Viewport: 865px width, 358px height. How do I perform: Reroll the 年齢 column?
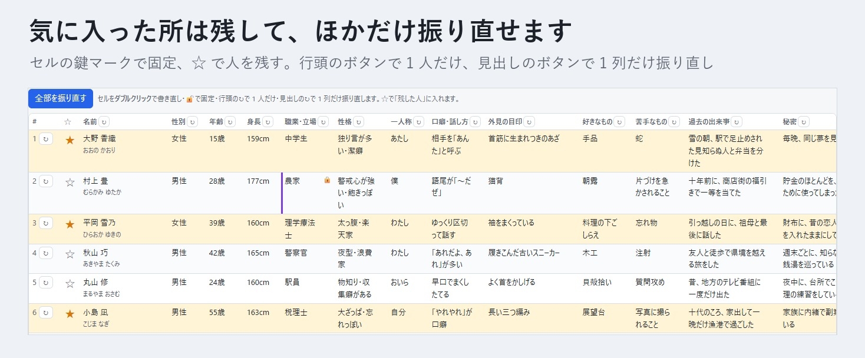[x=230, y=122]
